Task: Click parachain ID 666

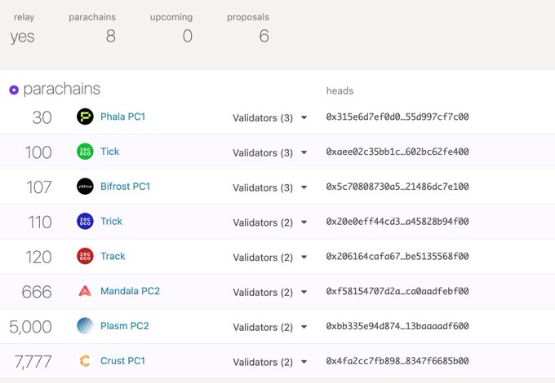Action: click(x=37, y=293)
